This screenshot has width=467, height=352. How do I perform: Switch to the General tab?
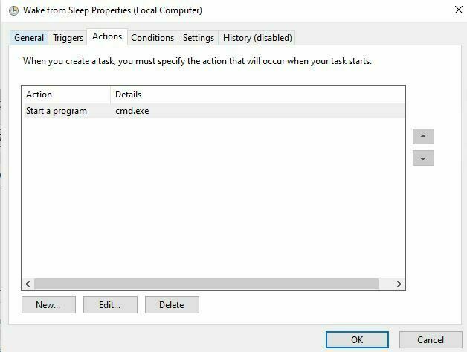[x=29, y=38]
